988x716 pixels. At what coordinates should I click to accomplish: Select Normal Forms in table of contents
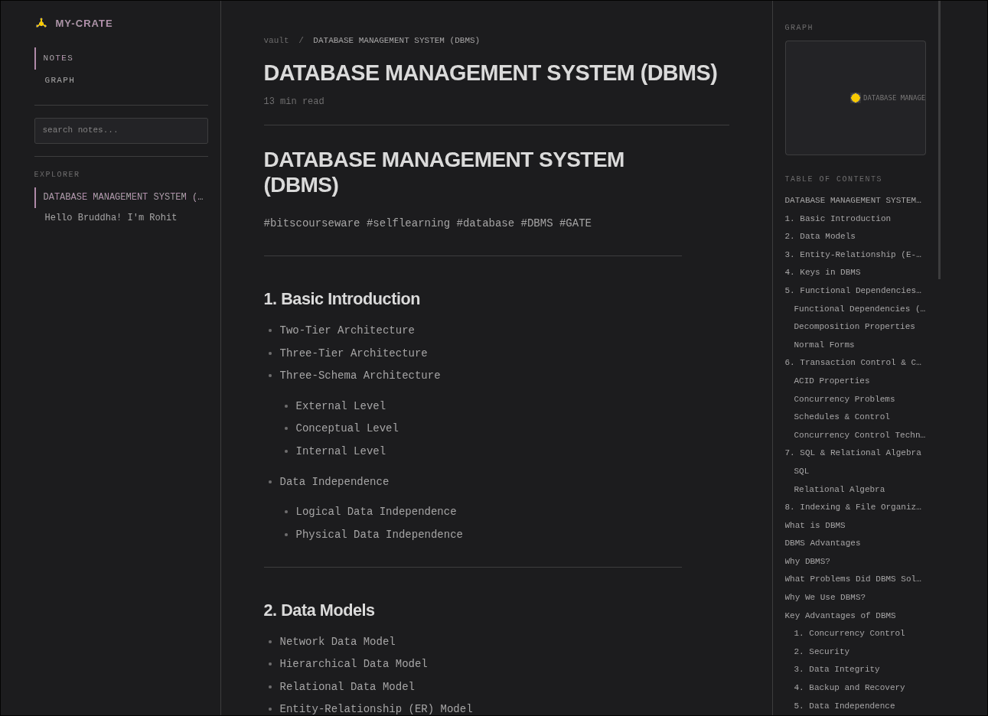point(823,345)
